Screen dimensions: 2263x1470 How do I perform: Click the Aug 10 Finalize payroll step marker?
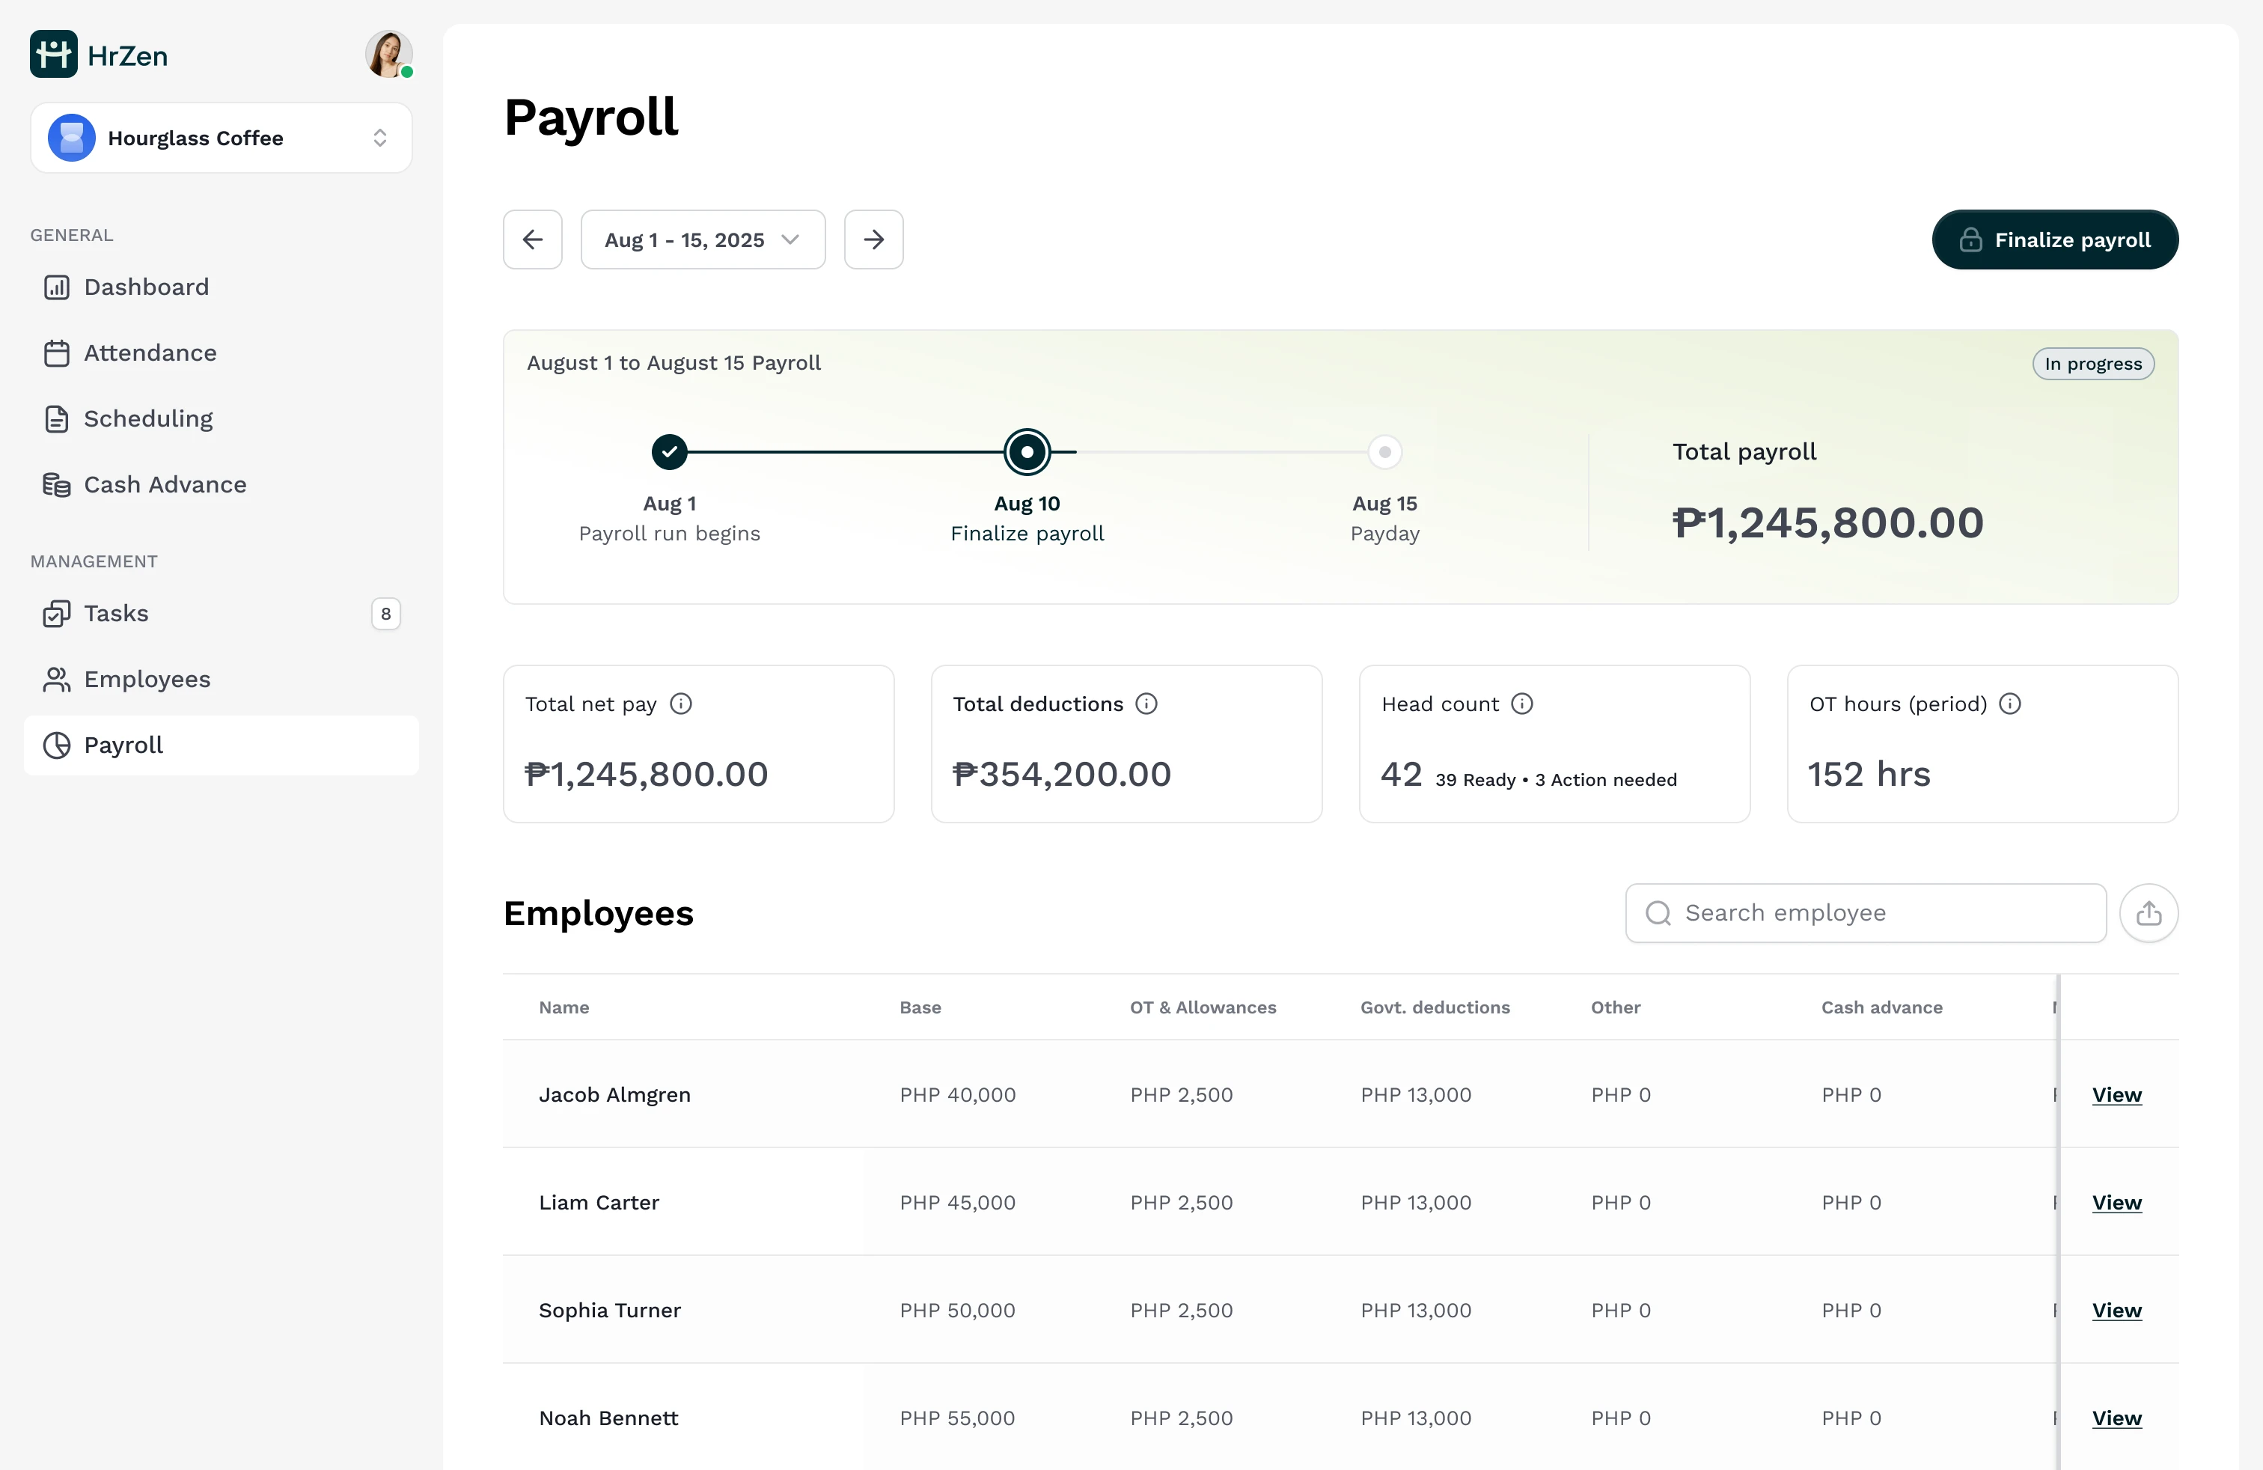pos(1027,453)
